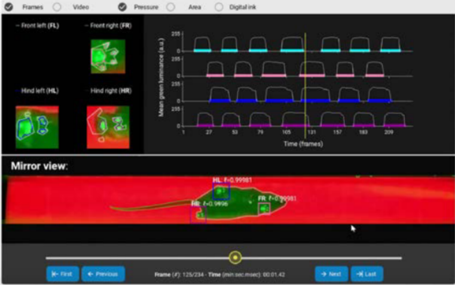This screenshot has width=455, height=285.
Task: Go to the Previous frame
Action: click(103, 274)
